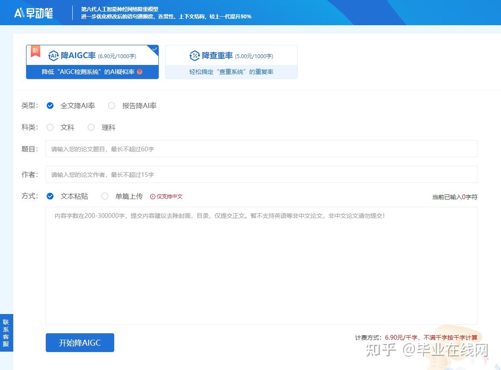The width and height of the screenshot is (501, 370).
Task: Choose the 理科 radio button
Action: pos(91,128)
